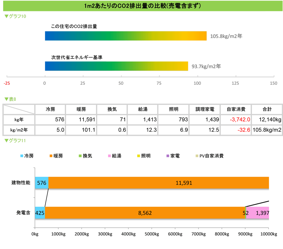Click the 冷房 column header in table

point(50,109)
